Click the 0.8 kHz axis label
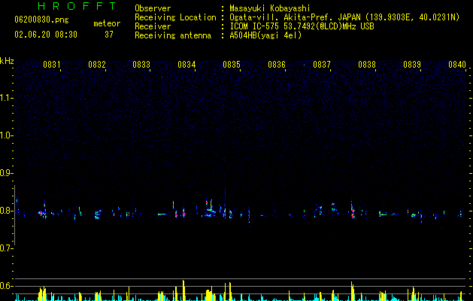This screenshot has height=301, width=473. pyautogui.click(x=7, y=211)
